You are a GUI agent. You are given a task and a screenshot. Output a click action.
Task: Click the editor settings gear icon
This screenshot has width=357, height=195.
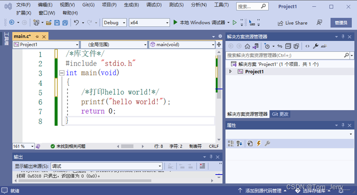(x=220, y=36)
